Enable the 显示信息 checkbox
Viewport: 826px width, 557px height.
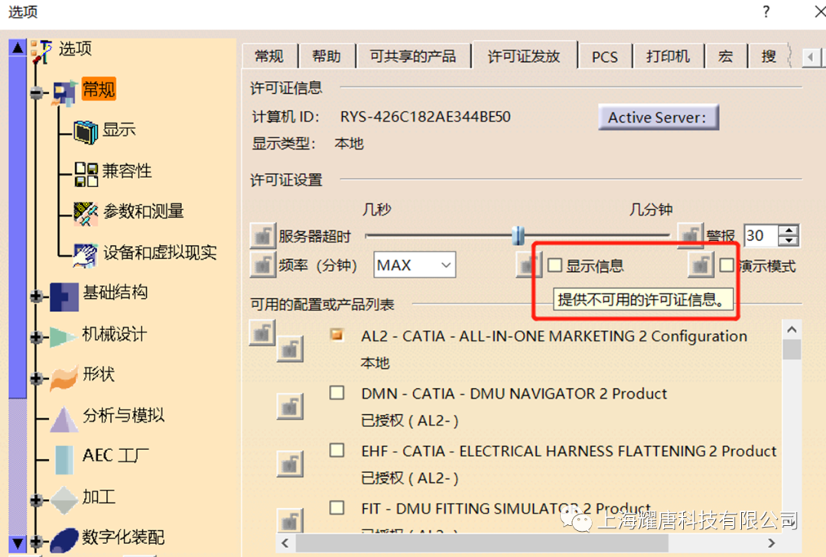pos(554,265)
